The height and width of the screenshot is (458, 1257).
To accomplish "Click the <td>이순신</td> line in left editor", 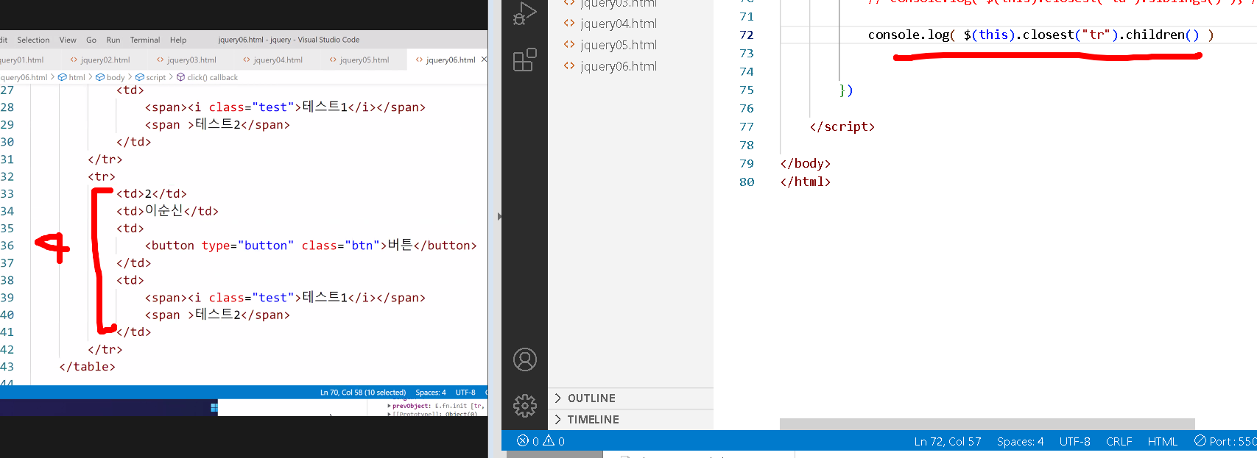I will (x=167, y=211).
